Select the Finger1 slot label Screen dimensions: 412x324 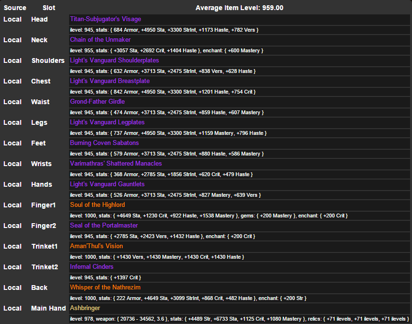click(43, 205)
